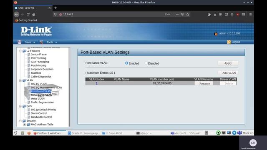
Task: Expand the MAC Address Table node
Action: (25, 125)
